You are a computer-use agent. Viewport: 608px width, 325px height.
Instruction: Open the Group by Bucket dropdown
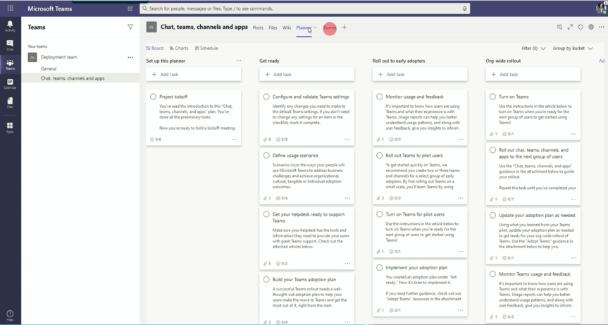(571, 49)
